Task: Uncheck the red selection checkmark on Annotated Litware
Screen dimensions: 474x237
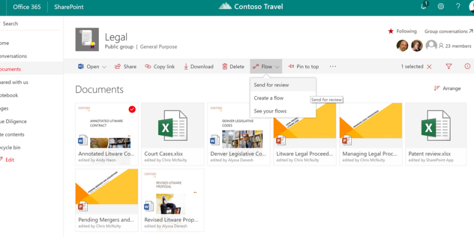Action: click(132, 110)
